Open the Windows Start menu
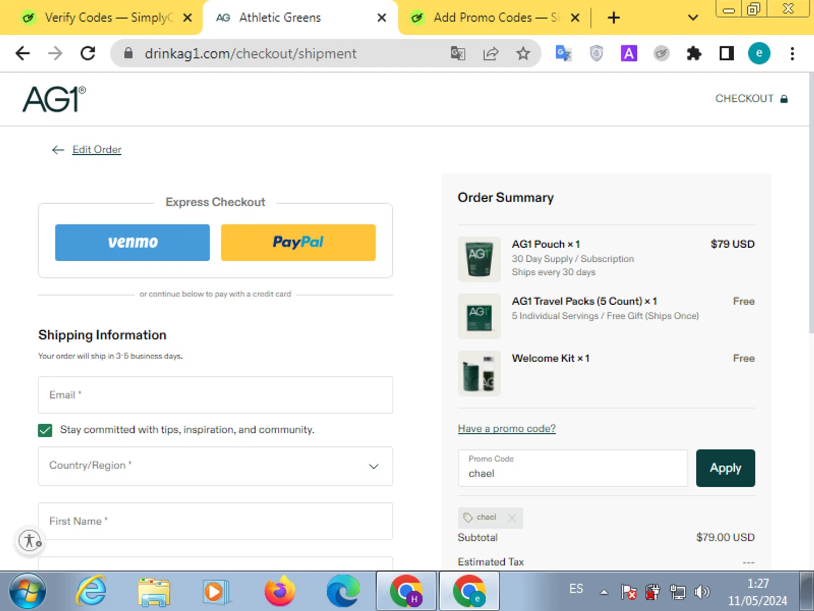The image size is (814, 611). click(x=28, y=591)
